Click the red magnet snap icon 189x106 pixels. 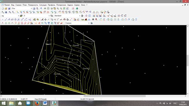point(96,20)
